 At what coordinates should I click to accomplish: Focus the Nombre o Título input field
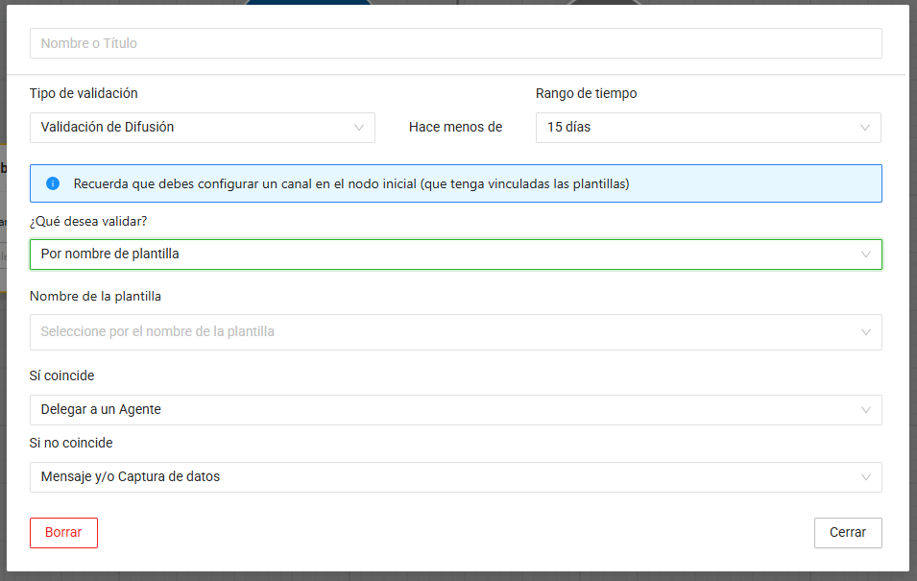[x=455, y=43]
